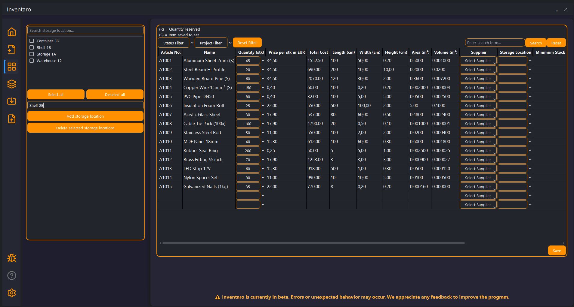Viewport: 574px width, 307px height.
Task: Select the Steel Beam H-Profile name cell
Action: click(x=209, y=70)
